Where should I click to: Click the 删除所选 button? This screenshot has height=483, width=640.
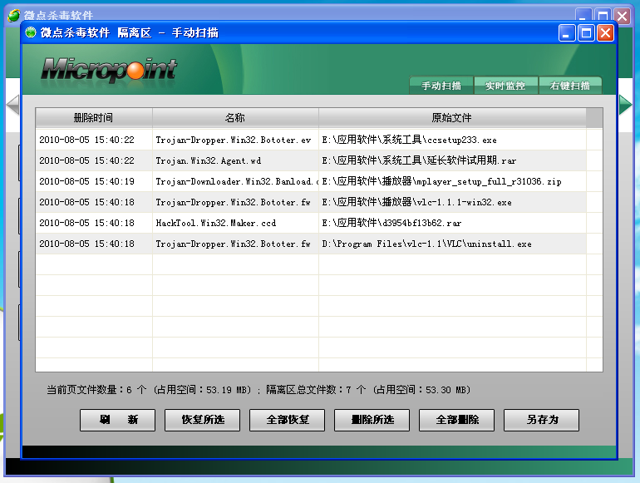coord(372,420)
